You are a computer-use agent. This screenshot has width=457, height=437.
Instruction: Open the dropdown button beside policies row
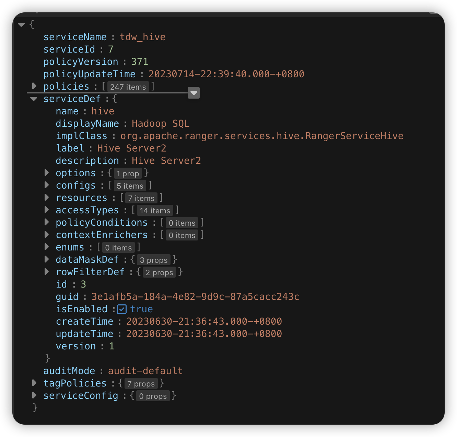point(194,93)
